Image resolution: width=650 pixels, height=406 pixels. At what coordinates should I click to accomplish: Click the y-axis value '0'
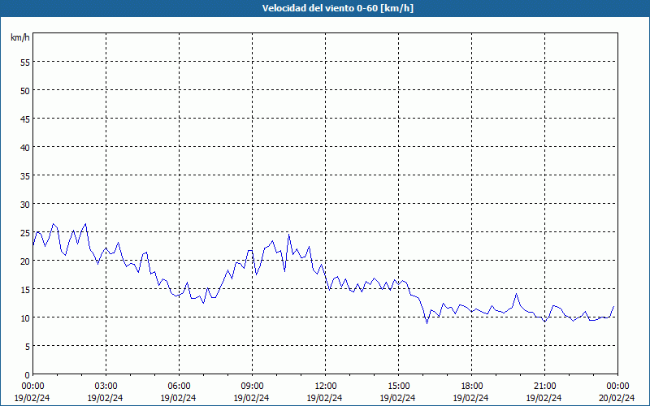28,375
